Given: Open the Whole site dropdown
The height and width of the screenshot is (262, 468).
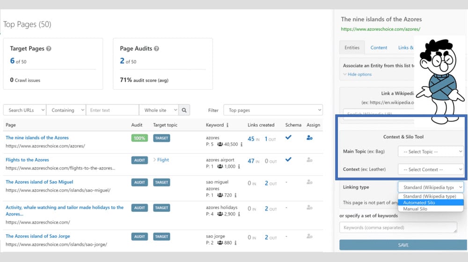Looking at the screenshot, I should 159,110.
